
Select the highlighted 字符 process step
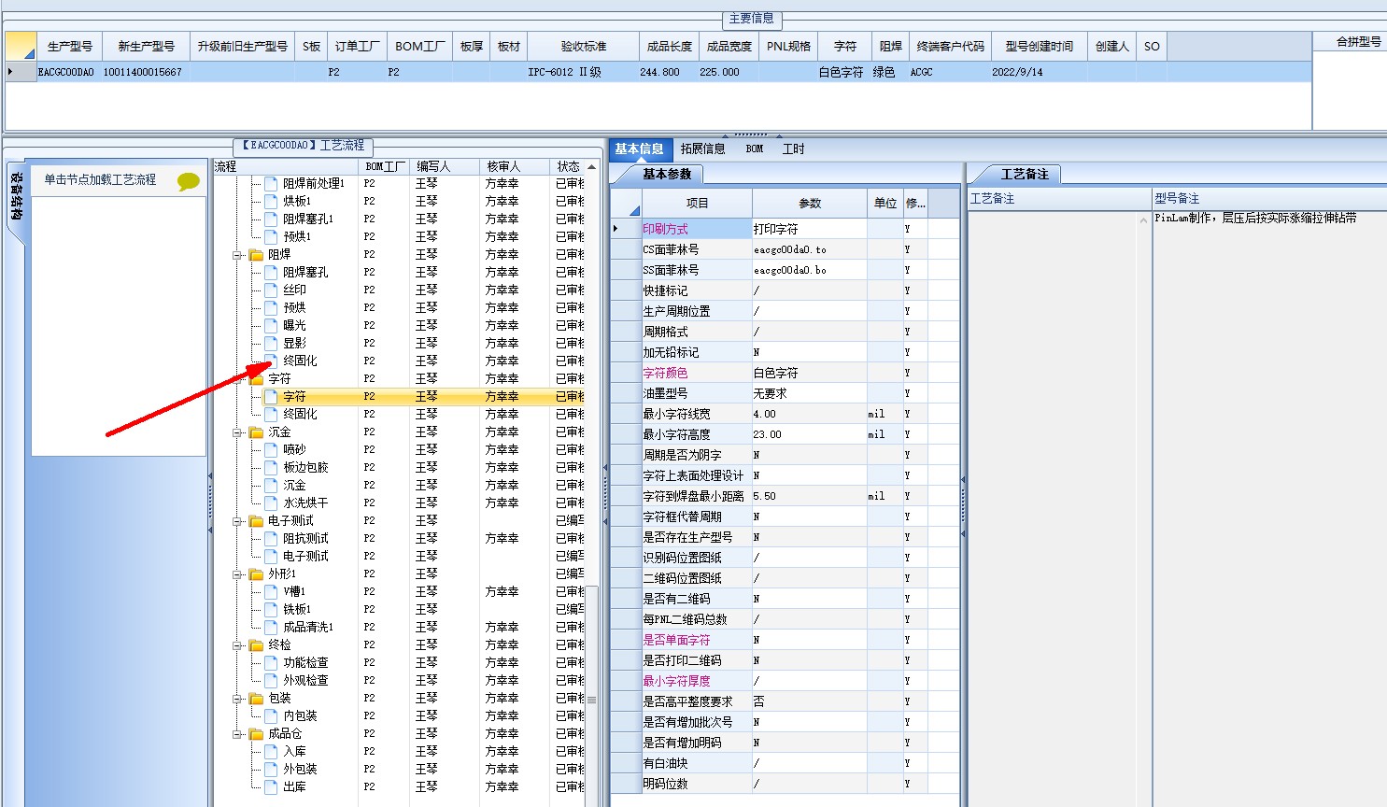pyautogui.click(x=294, y=396)
